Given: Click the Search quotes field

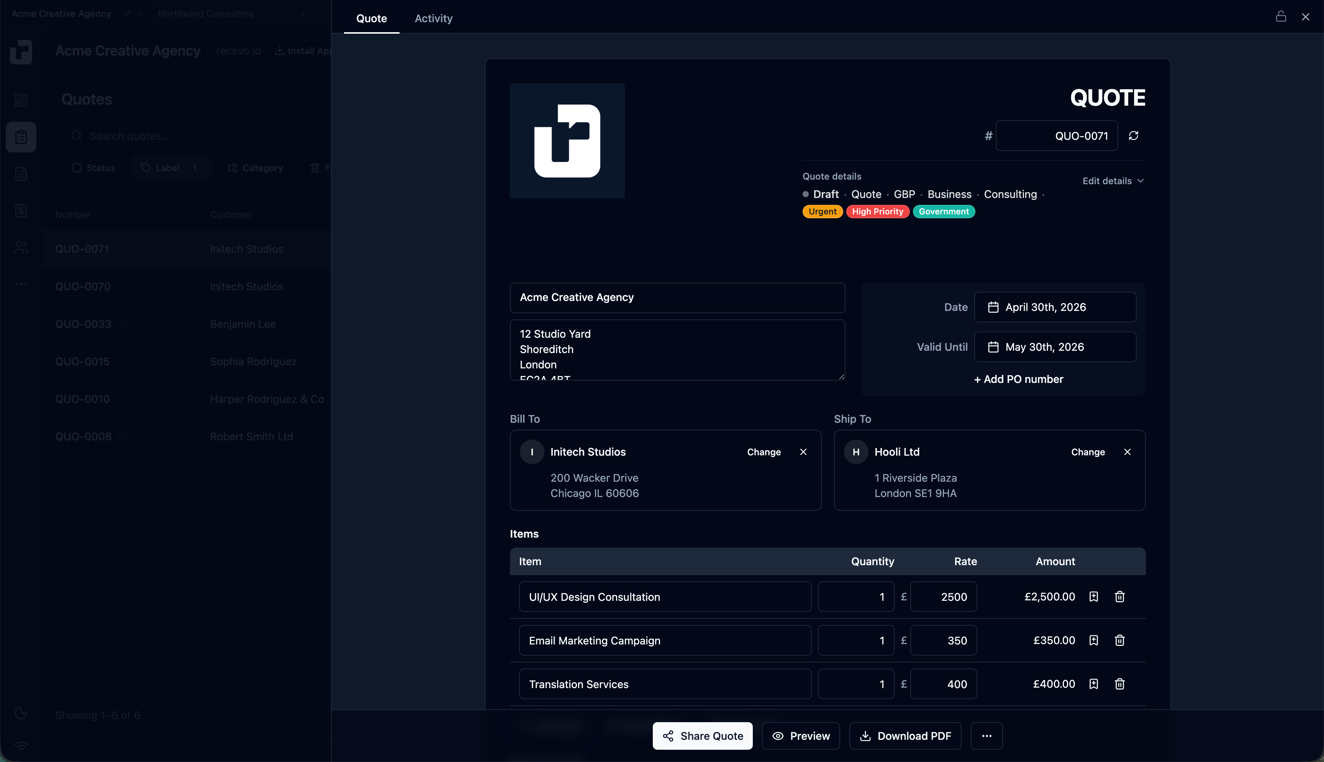Looking at the screenshot, I should click(196, 136).
